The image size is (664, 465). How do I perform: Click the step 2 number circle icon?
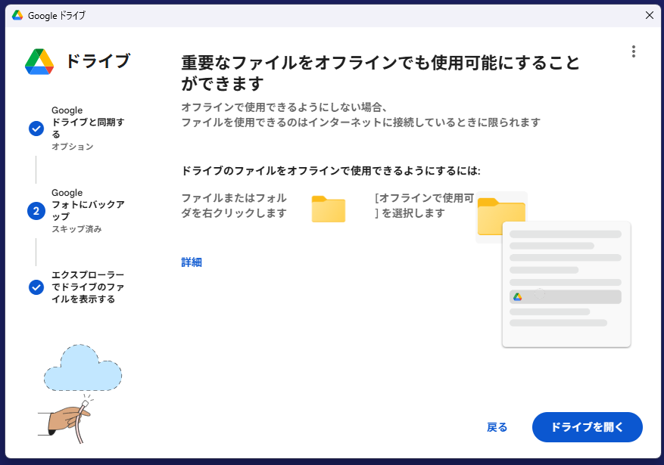(36, 211)
